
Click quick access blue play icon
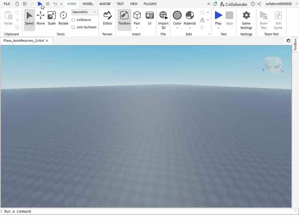[39, 4]
